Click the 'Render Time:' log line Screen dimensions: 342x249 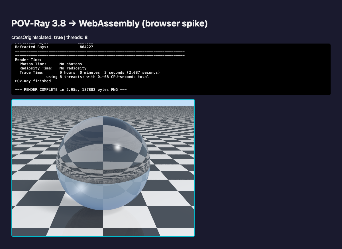point(28,59)
